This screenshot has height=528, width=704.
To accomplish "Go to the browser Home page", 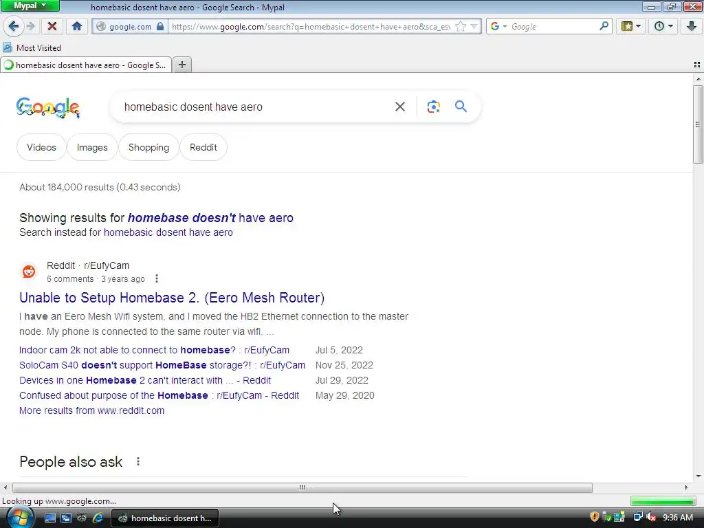I will coord(77,27).
